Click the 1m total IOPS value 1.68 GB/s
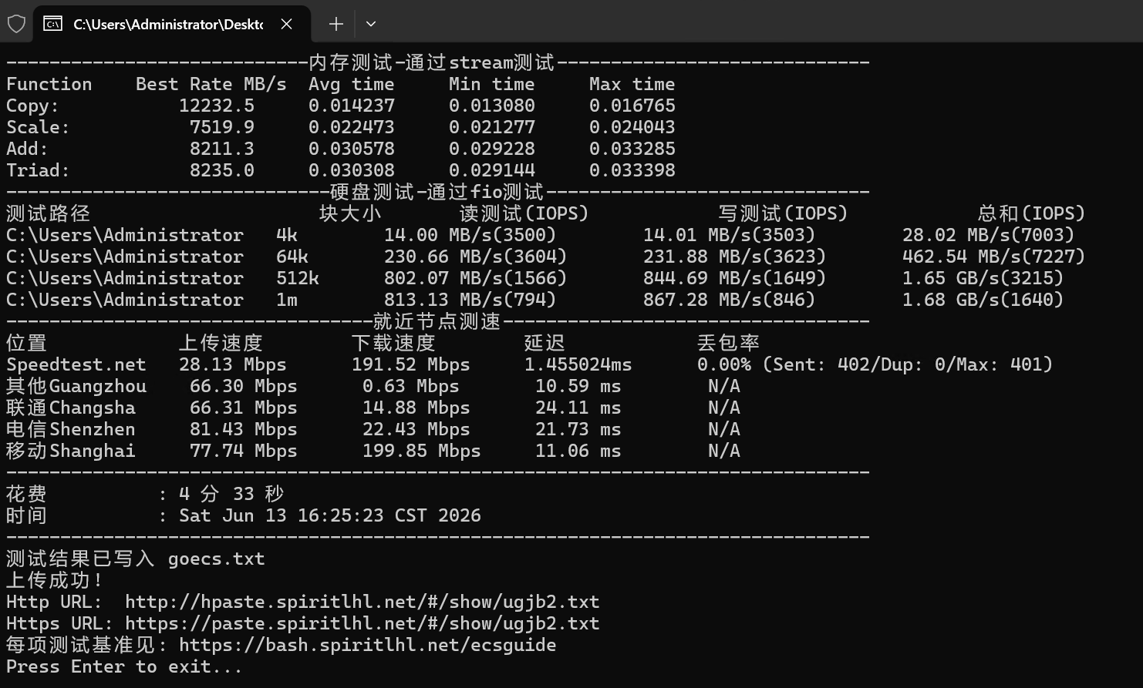 [983, 300]
